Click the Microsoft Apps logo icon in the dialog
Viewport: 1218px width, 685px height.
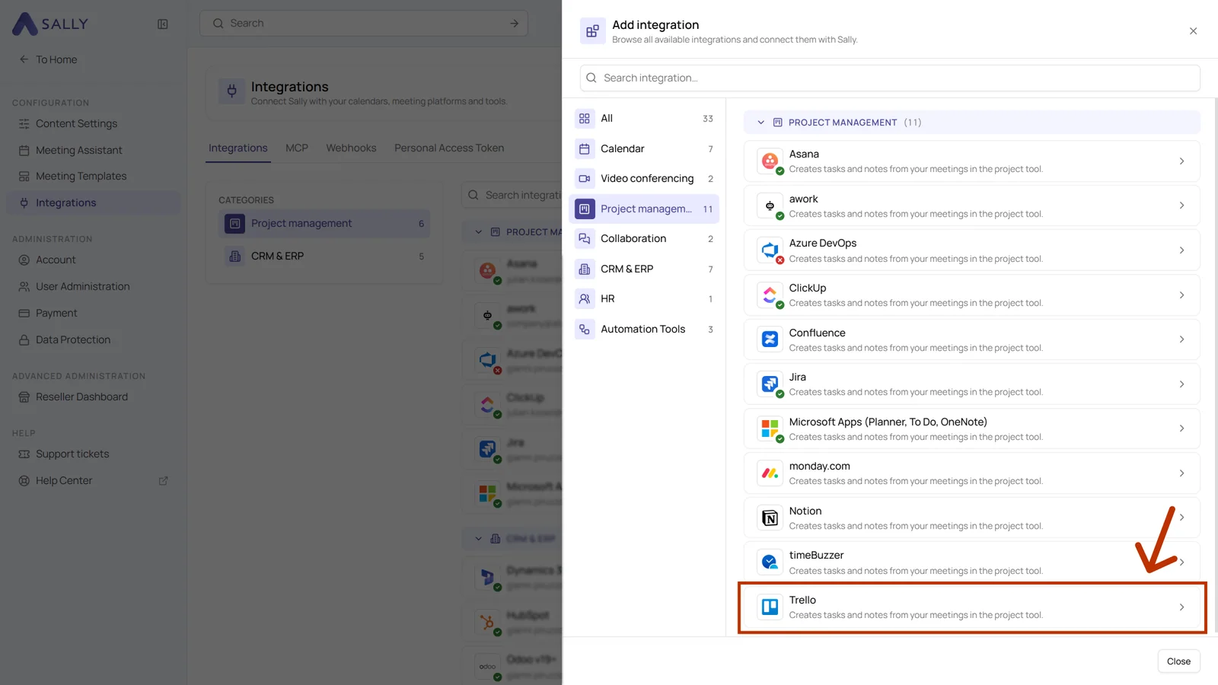click(x=770, y=429)
